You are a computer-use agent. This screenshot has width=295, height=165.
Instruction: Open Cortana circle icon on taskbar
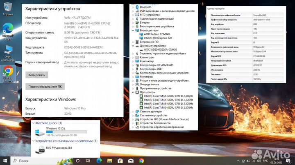77,161
